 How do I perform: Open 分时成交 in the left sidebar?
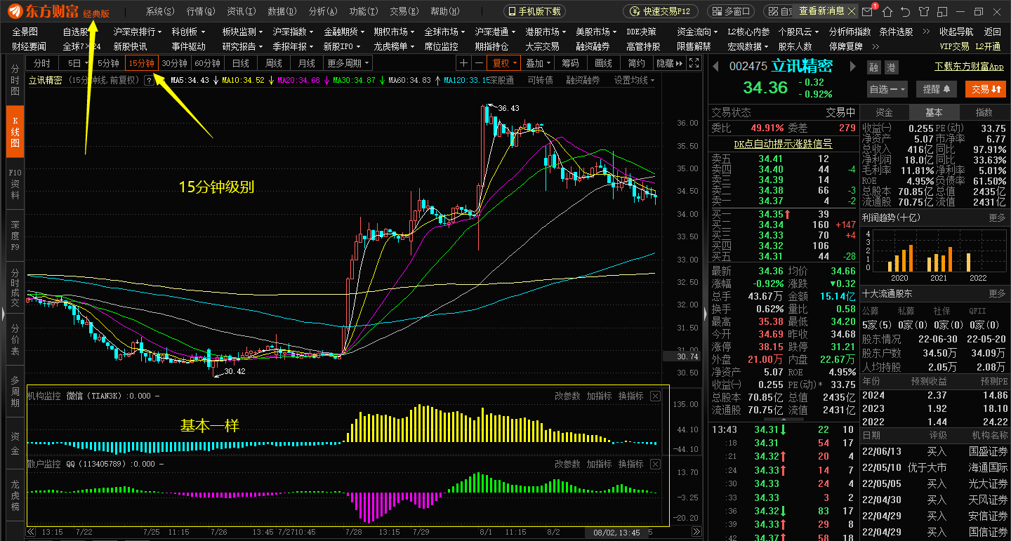15,287
